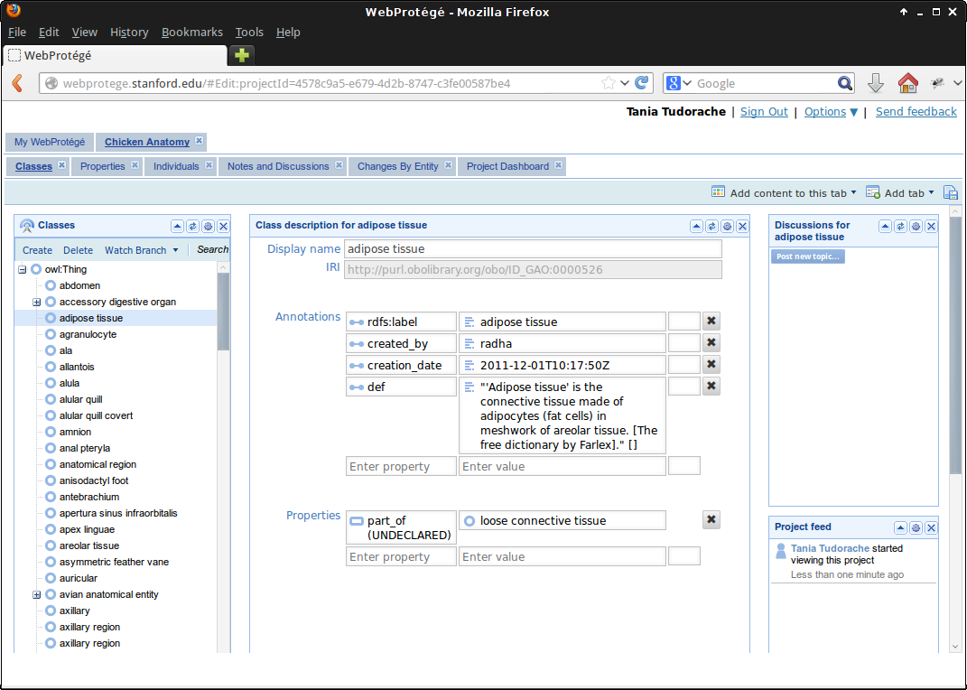The height and width of the screenshot is (690, 967).
Task: Refresh the Class description panel
Action: point(711,227)
